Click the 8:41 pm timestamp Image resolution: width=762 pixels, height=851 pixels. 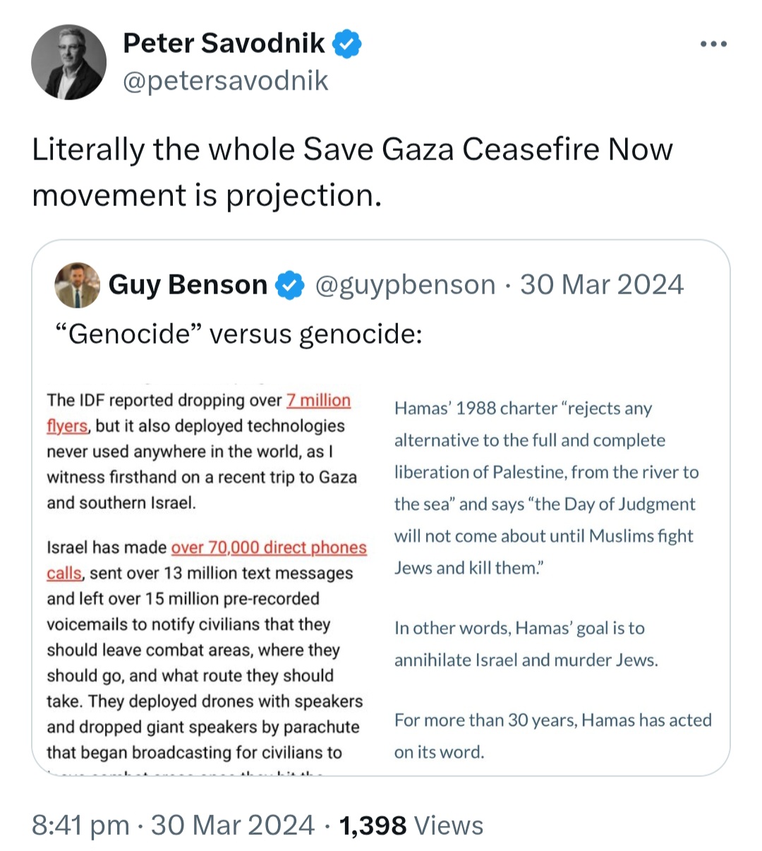coord(80,825)
